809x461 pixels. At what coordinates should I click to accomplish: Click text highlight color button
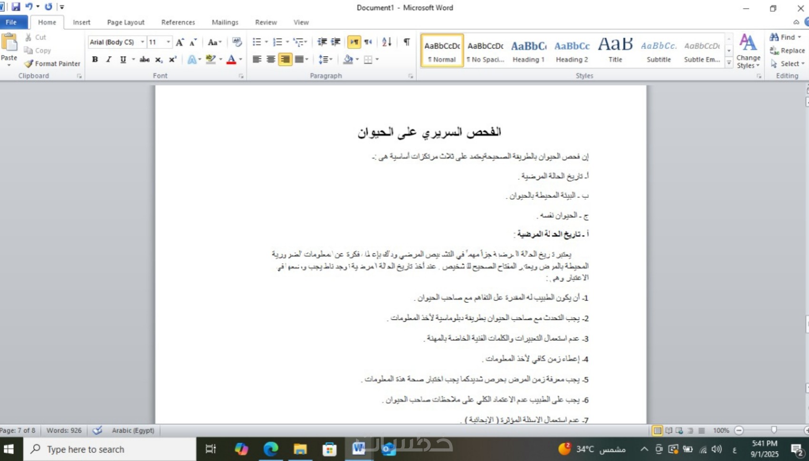pyautogui.click(x=211, y=59)
